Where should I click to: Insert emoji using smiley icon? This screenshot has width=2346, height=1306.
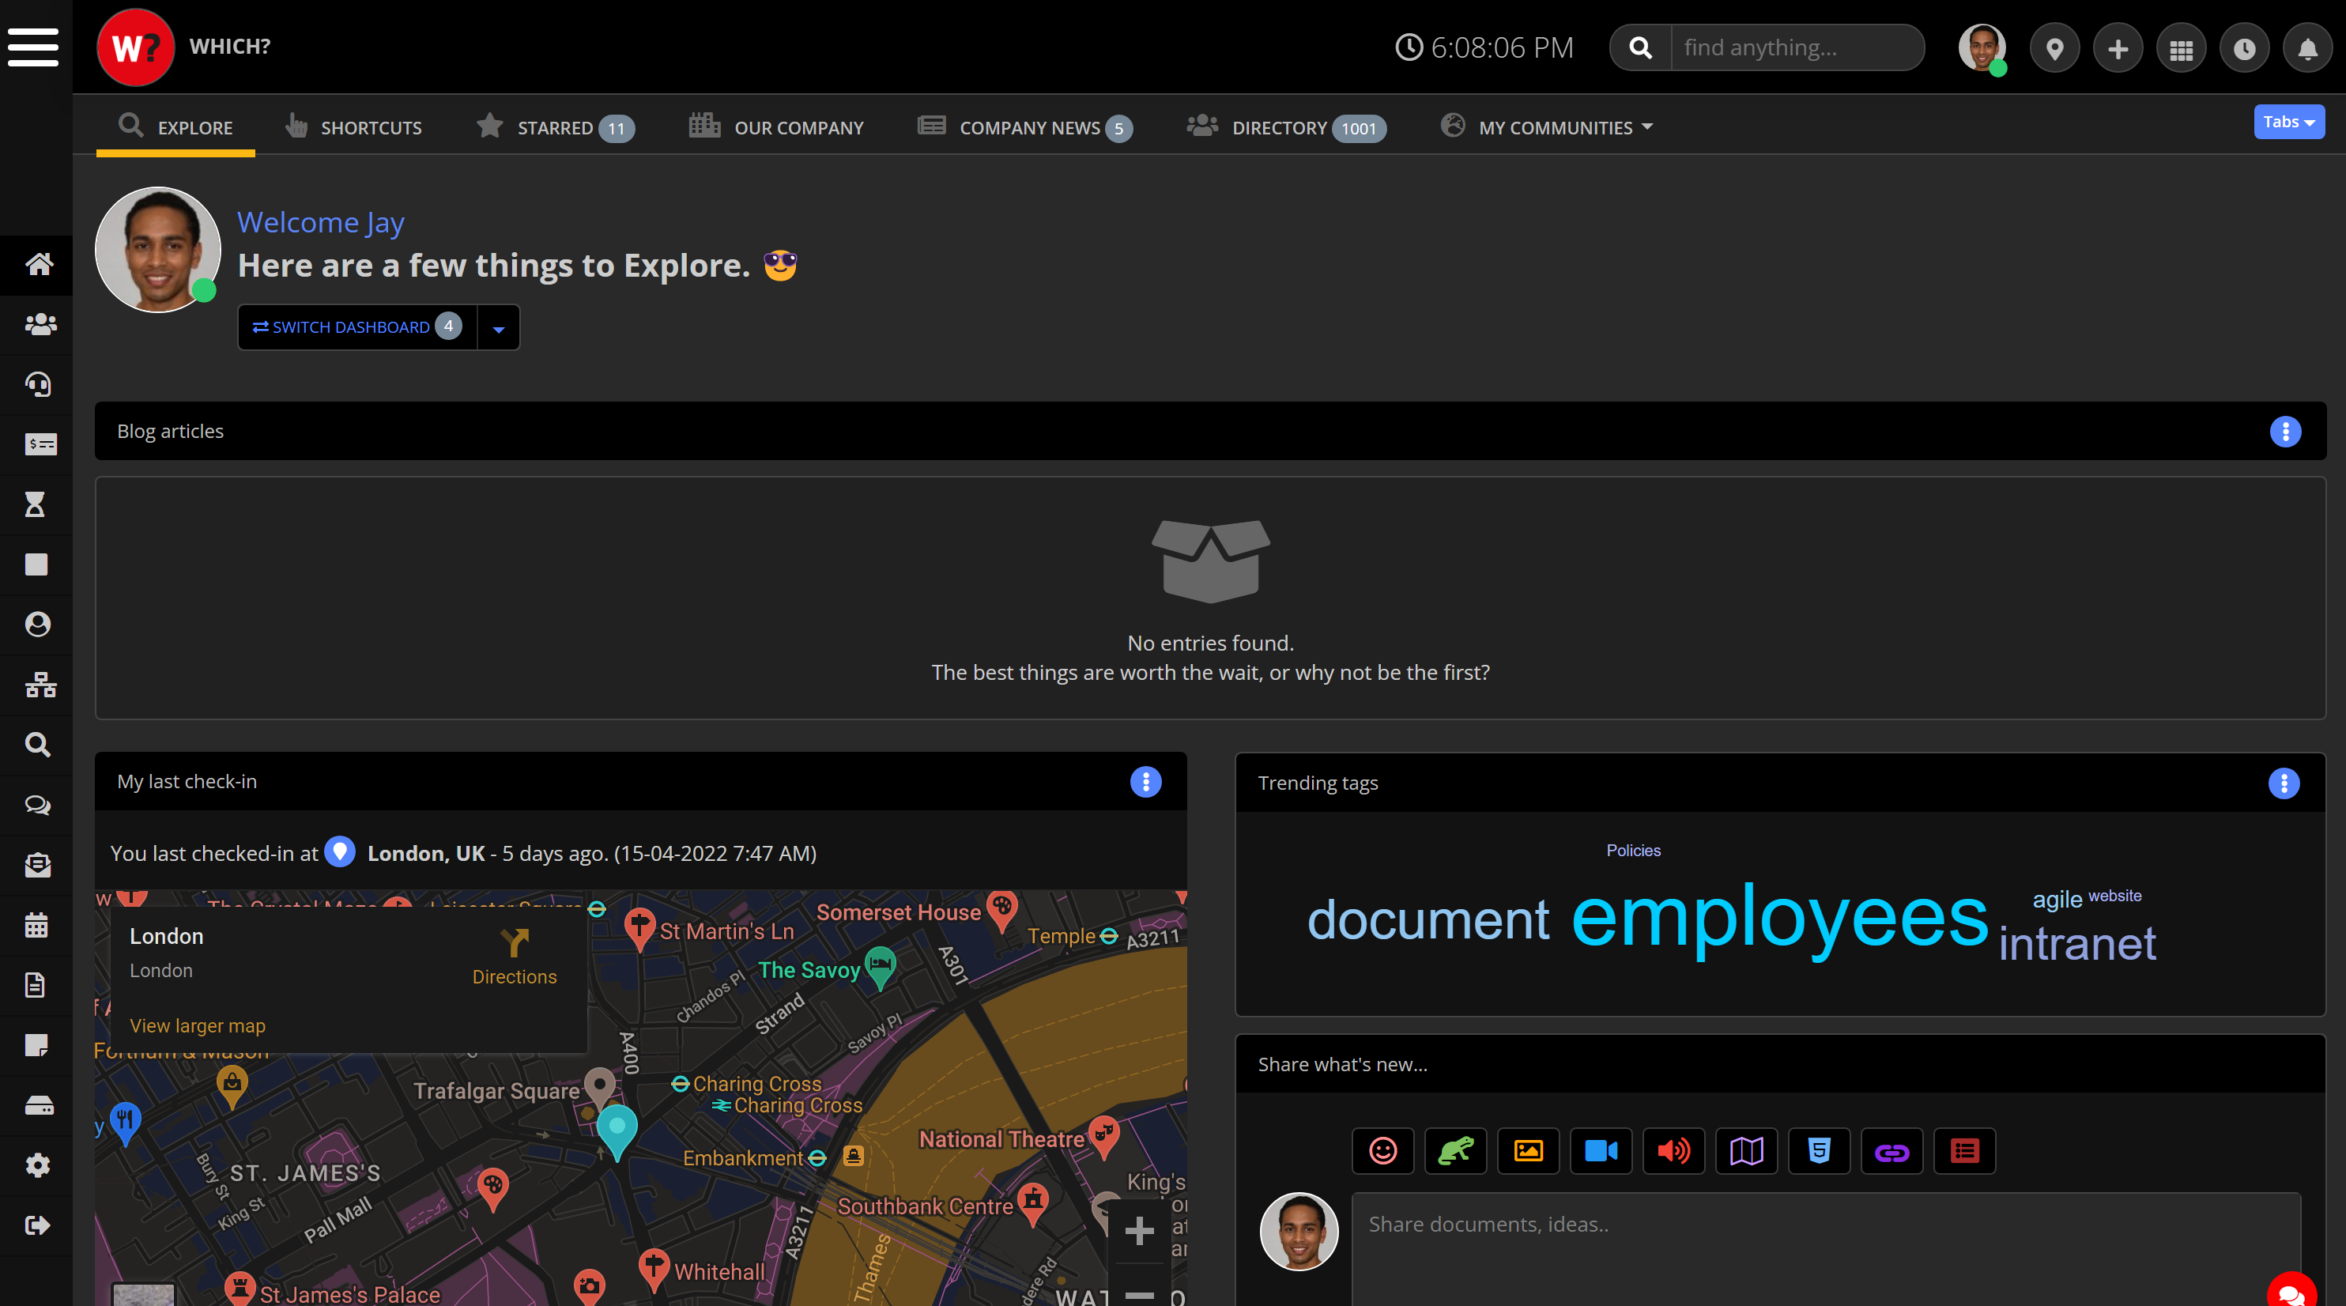[1382, 1151]
